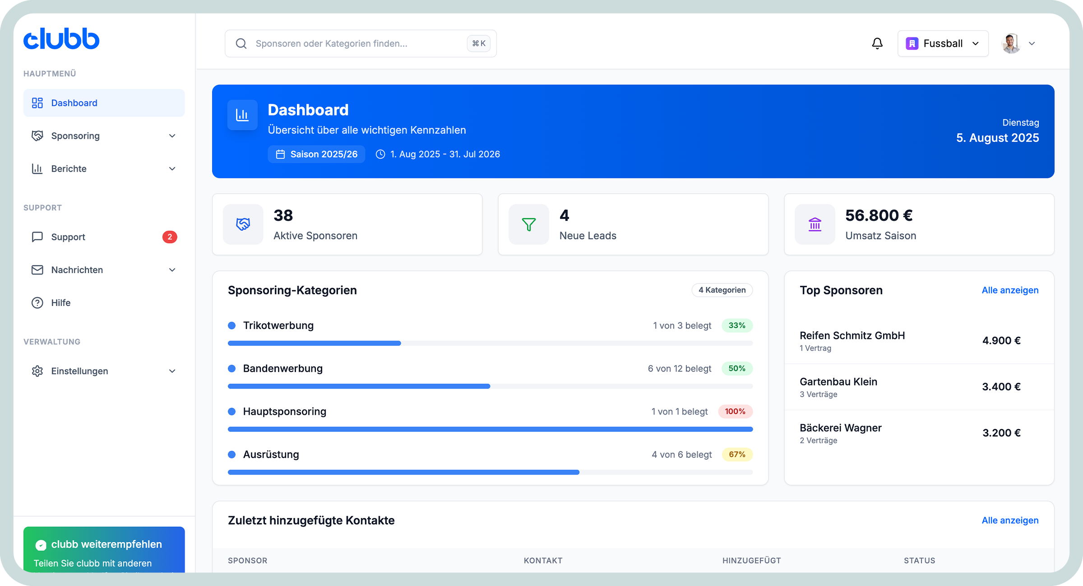The height and width of the screenshot is (586, 1083).
Task: Expand the user profile menu chevron
Action: [1032, 43]
